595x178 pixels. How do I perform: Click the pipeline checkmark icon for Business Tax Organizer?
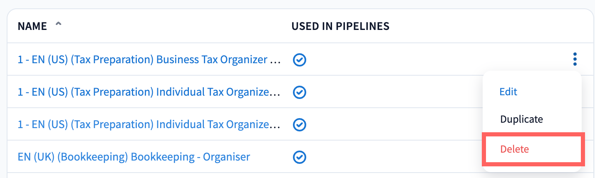click(300, 60)
